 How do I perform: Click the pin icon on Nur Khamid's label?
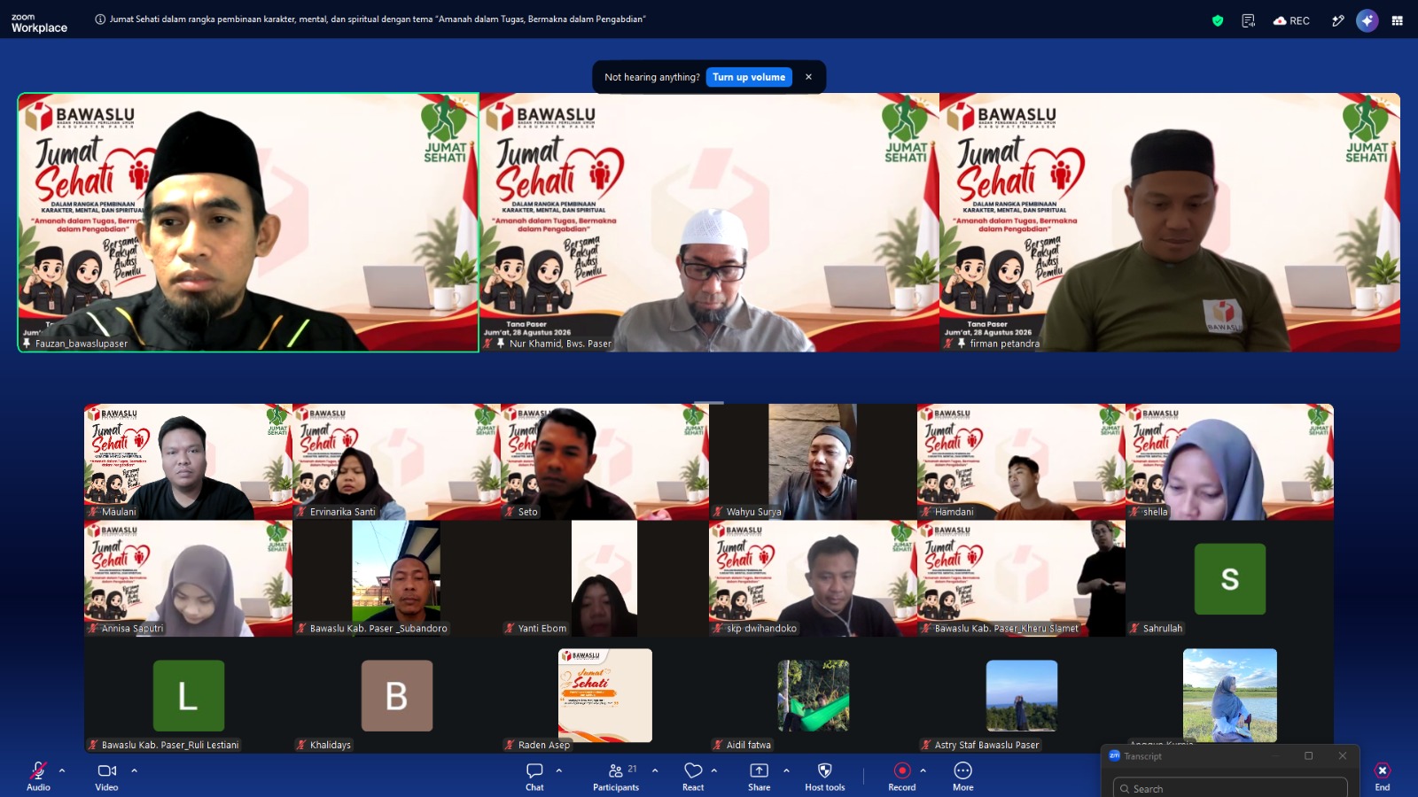501,344
